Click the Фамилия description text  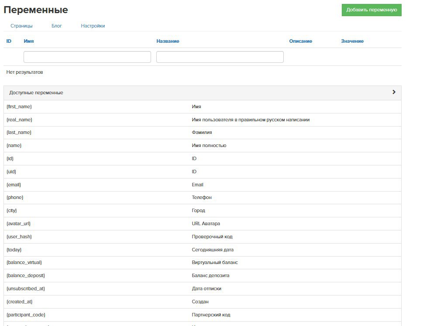click(202, 132)
